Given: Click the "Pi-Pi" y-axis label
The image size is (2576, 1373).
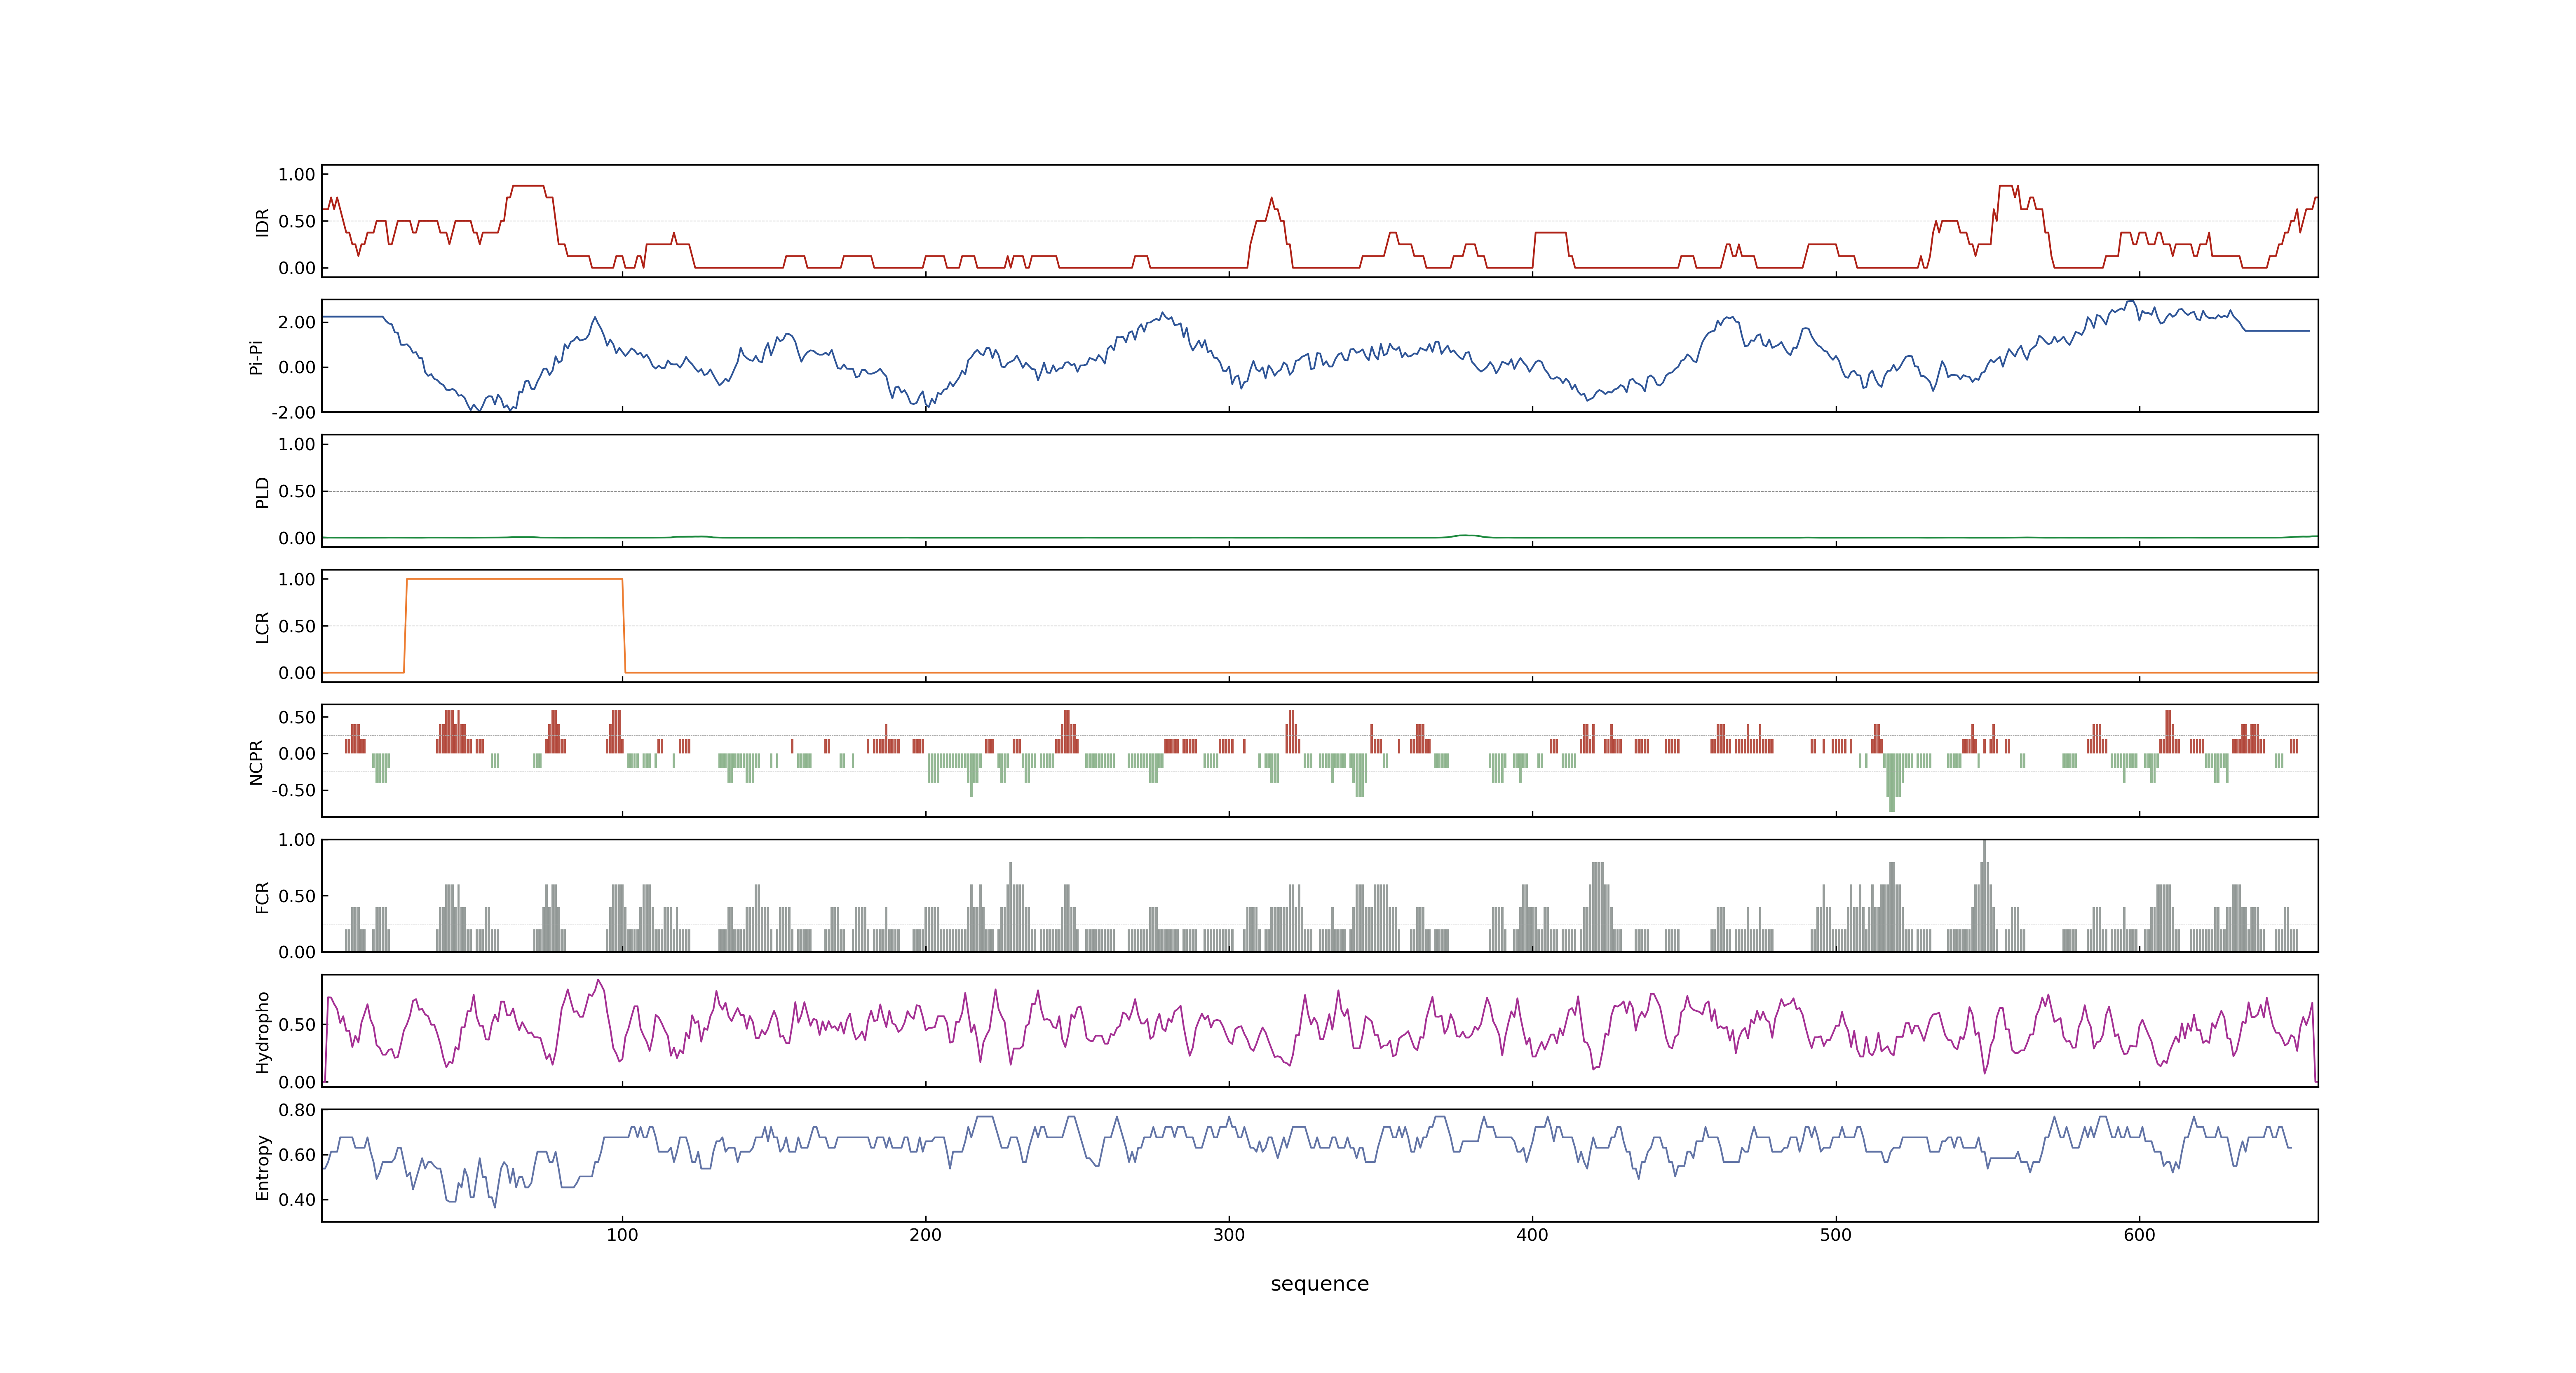Looking at the screenshot, I should click(257, 357).
